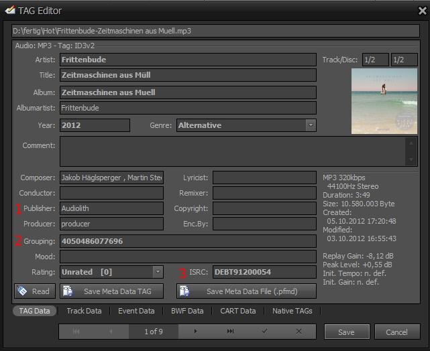Click the Album field Zeitmaschinen aus Muell

pyautogui.click(x=188, y=92)
